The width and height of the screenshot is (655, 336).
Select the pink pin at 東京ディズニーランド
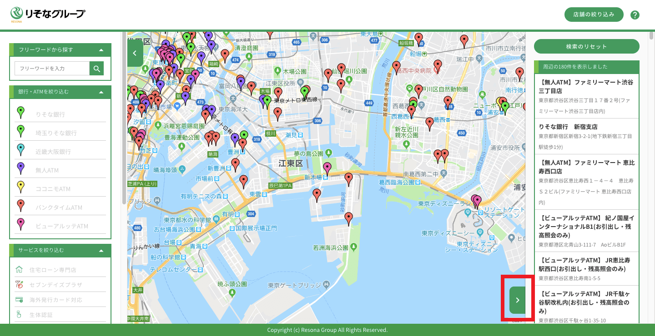click(x=476, y=202)
